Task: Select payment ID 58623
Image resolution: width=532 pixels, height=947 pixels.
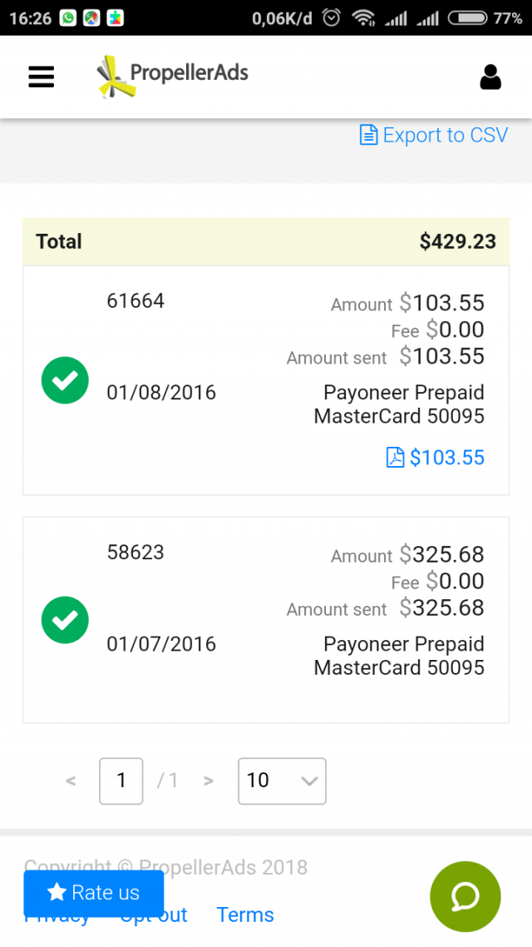Action: tap(135, 553)
